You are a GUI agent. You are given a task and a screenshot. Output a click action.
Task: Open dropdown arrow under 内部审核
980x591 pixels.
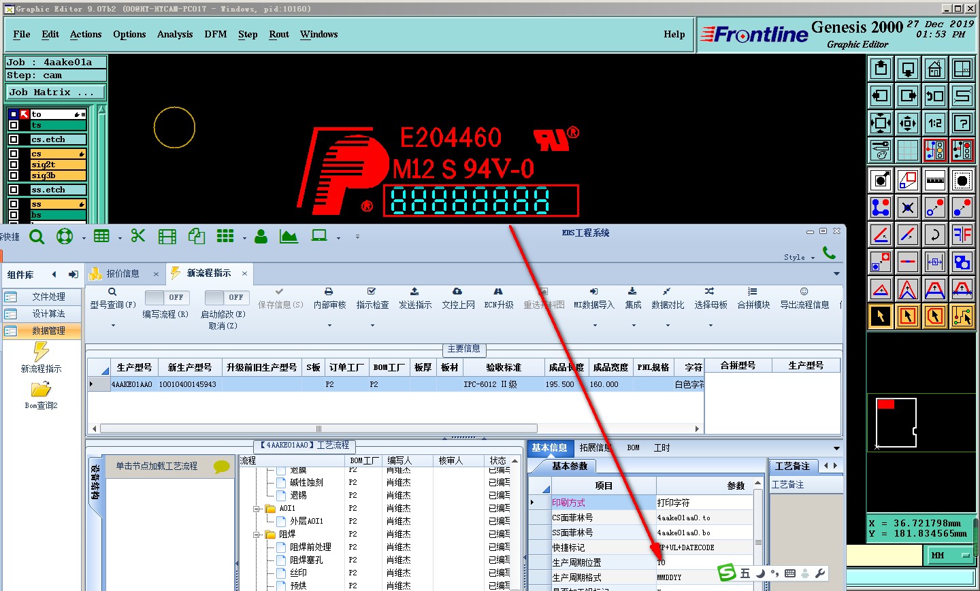click(x=330, y=325)
